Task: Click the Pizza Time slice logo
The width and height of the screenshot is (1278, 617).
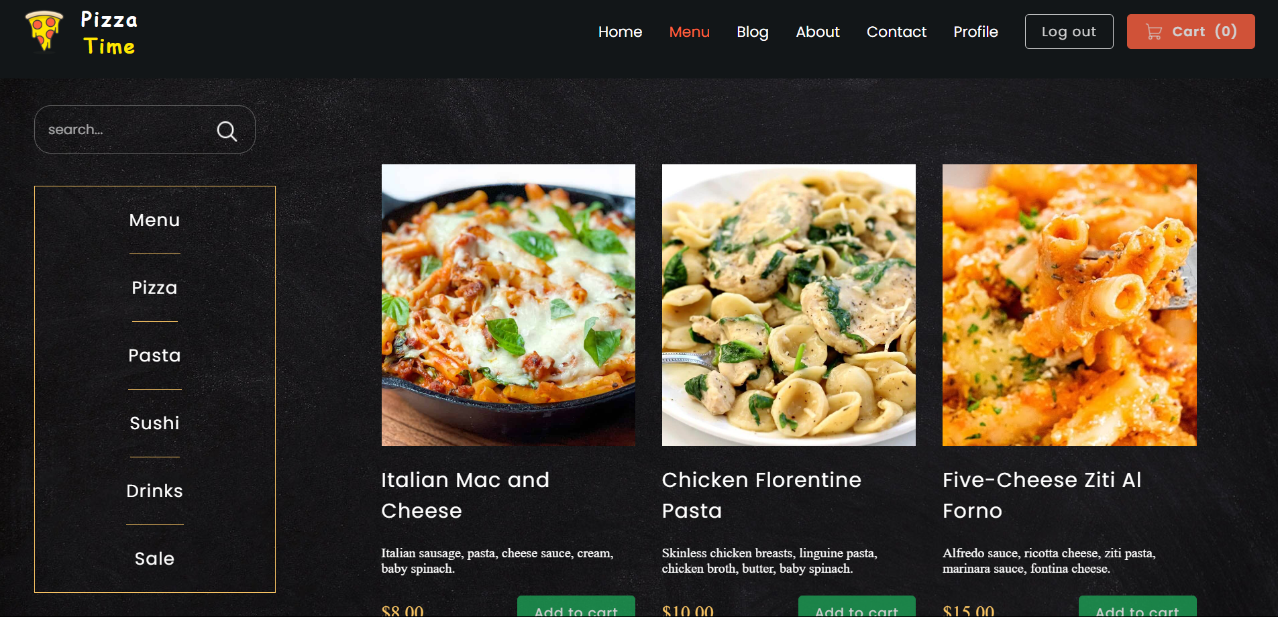Action: (44, 31)
